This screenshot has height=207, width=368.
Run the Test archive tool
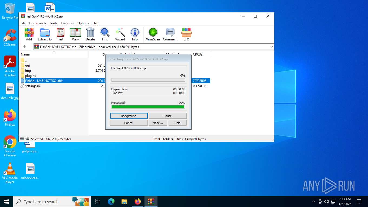pos(61,34)
